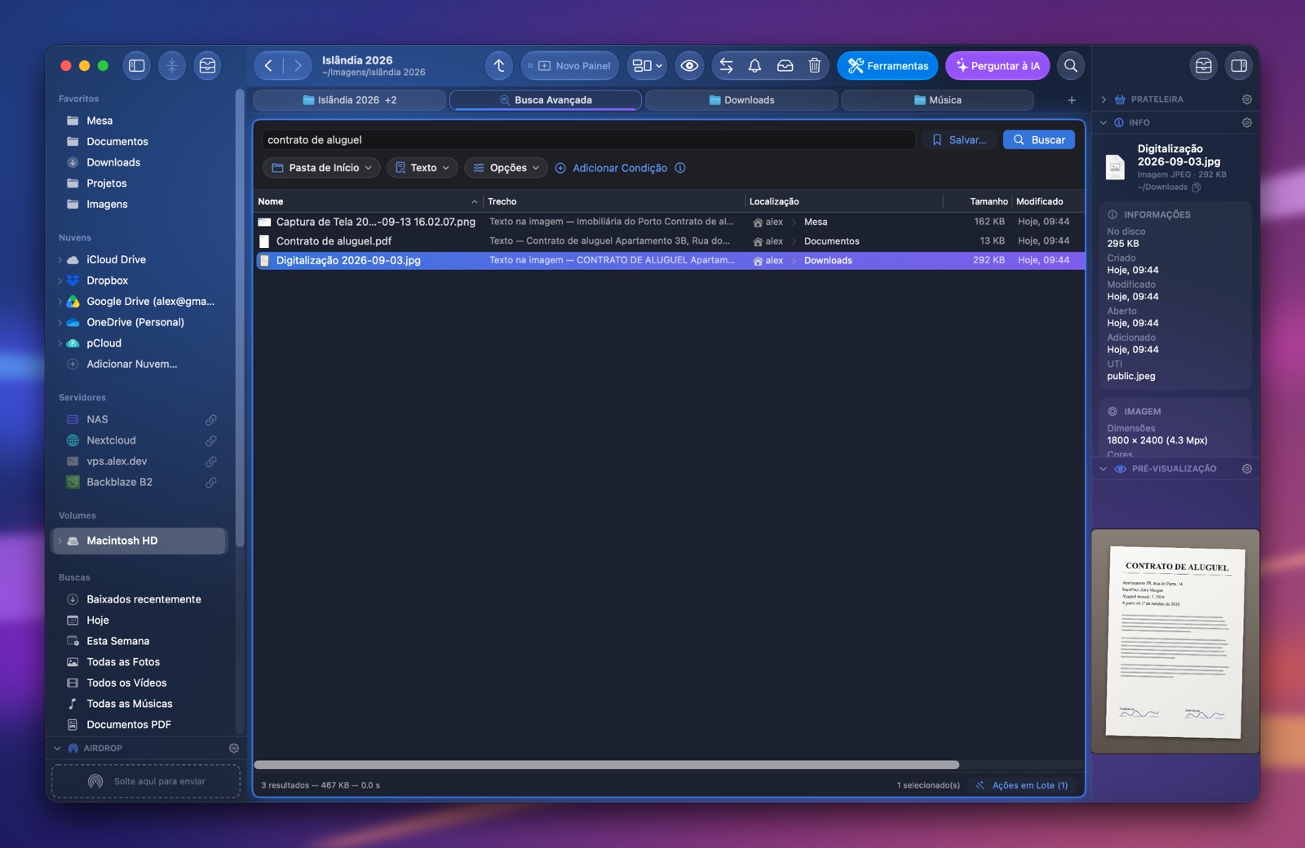Click the sync arrows icon in the toolbar
1305x848 pixels.
726,66
